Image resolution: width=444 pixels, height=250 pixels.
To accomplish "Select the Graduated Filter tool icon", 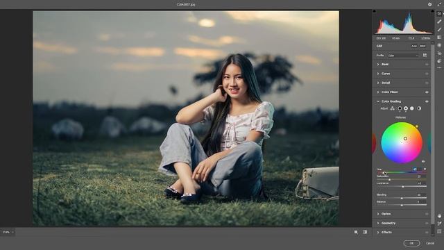I will tap(439, 37).
